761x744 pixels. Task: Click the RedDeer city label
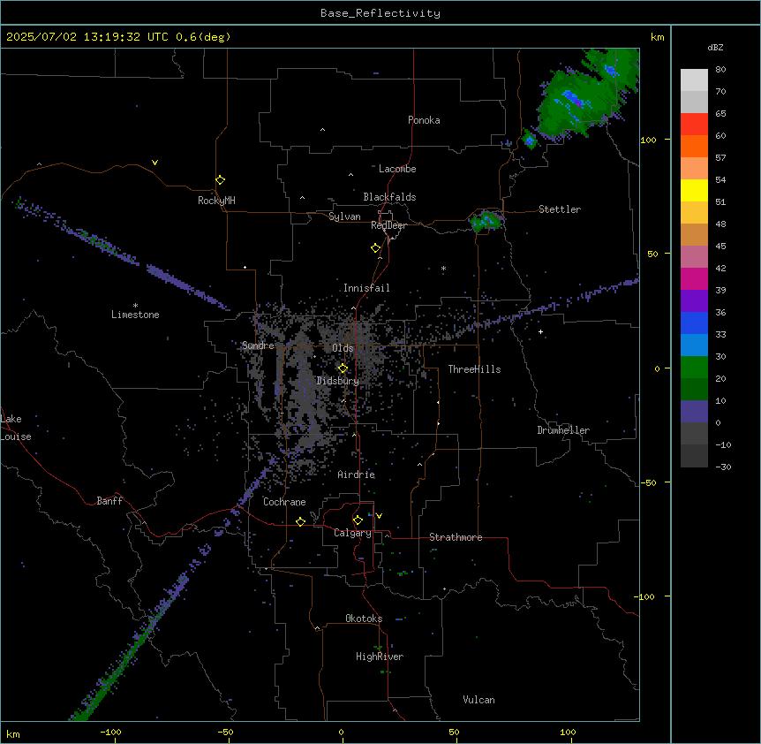(x=388, y=225)
